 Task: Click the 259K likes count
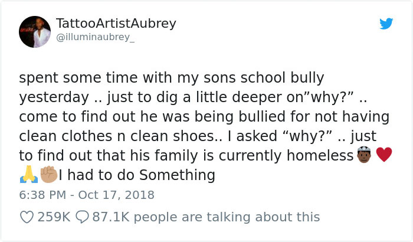click(x=54, y=217)
